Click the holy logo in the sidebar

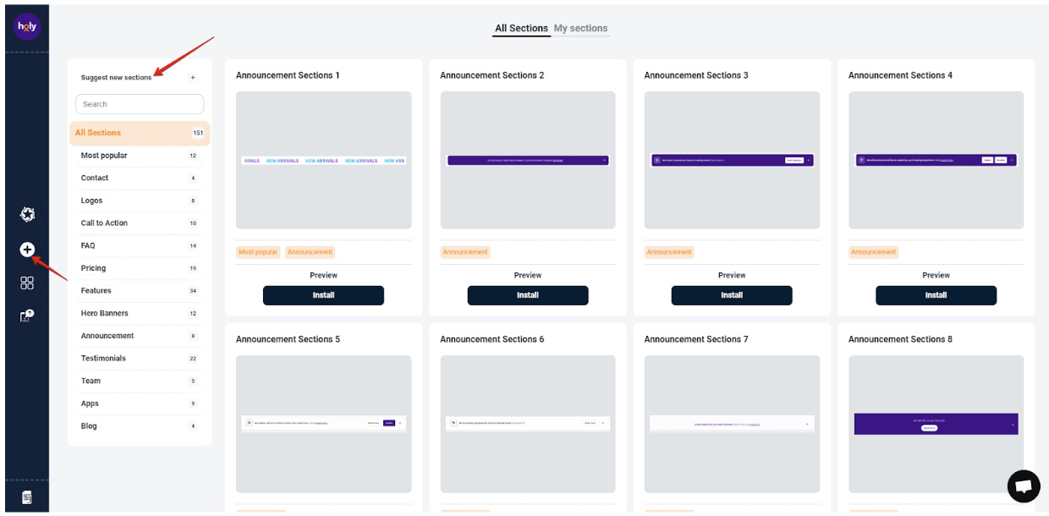(27, 27)
